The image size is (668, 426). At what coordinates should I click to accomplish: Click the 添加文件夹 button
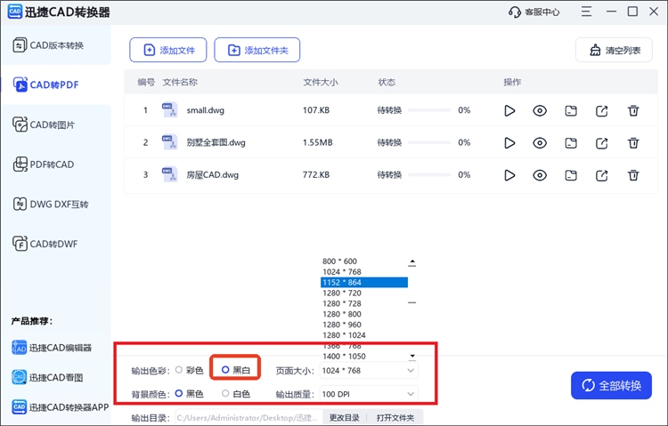click(257, 50)
